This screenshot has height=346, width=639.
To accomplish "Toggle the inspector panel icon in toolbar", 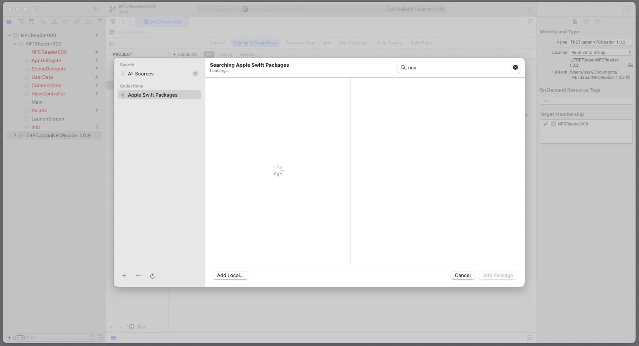I will pos(627,9).
